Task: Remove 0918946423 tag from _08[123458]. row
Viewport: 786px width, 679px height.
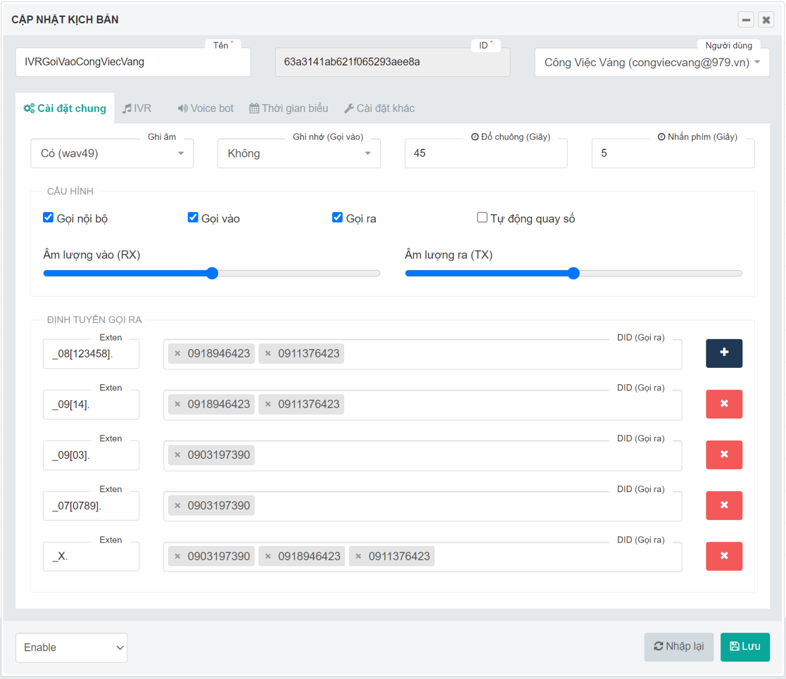Action: click(178, 354)
